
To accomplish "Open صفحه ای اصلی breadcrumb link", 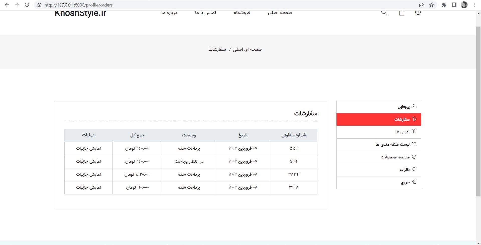I will (247, 49).
